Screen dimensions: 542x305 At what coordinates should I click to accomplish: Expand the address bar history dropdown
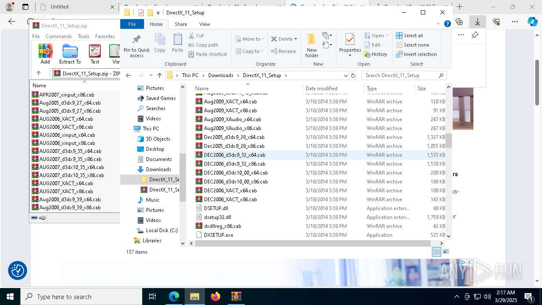[x=346, y=75]
